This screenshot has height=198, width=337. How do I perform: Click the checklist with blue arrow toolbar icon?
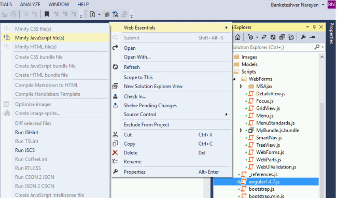coord(116,15)
